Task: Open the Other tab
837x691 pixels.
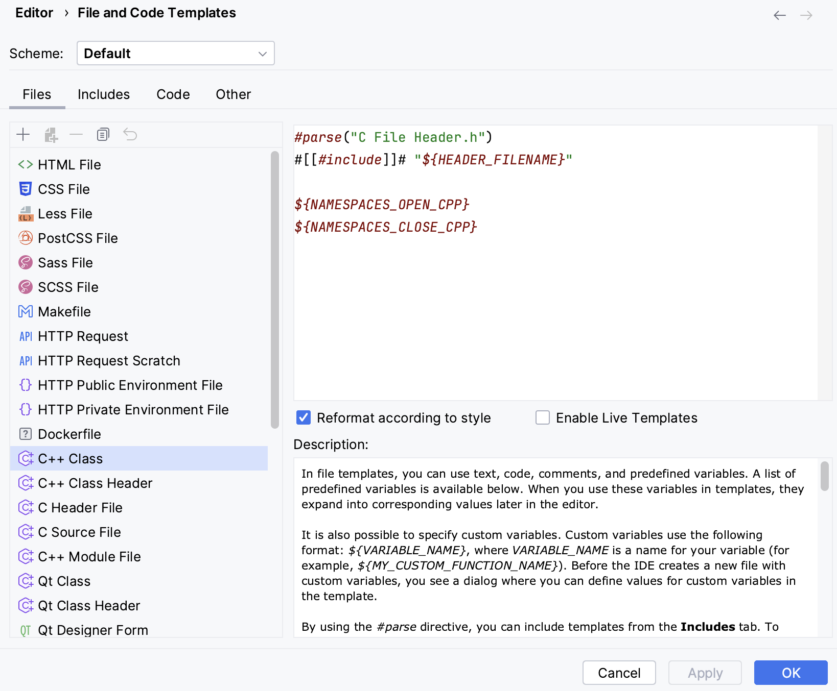Action: point(233,94)
